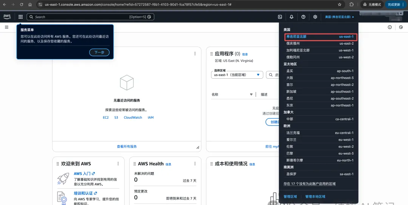The image size is (408, 205).
Task: Click the 无痕模式 incognito indicator
Action: pos(372,5)
